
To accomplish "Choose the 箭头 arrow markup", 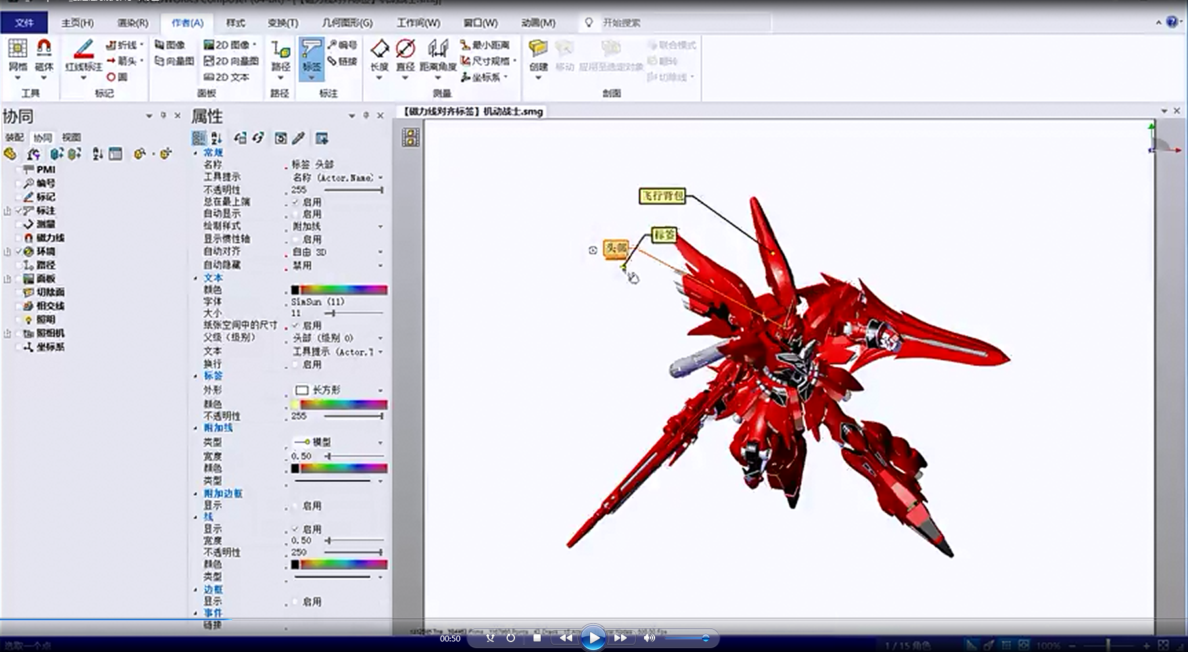I will (x=124, y=60).
